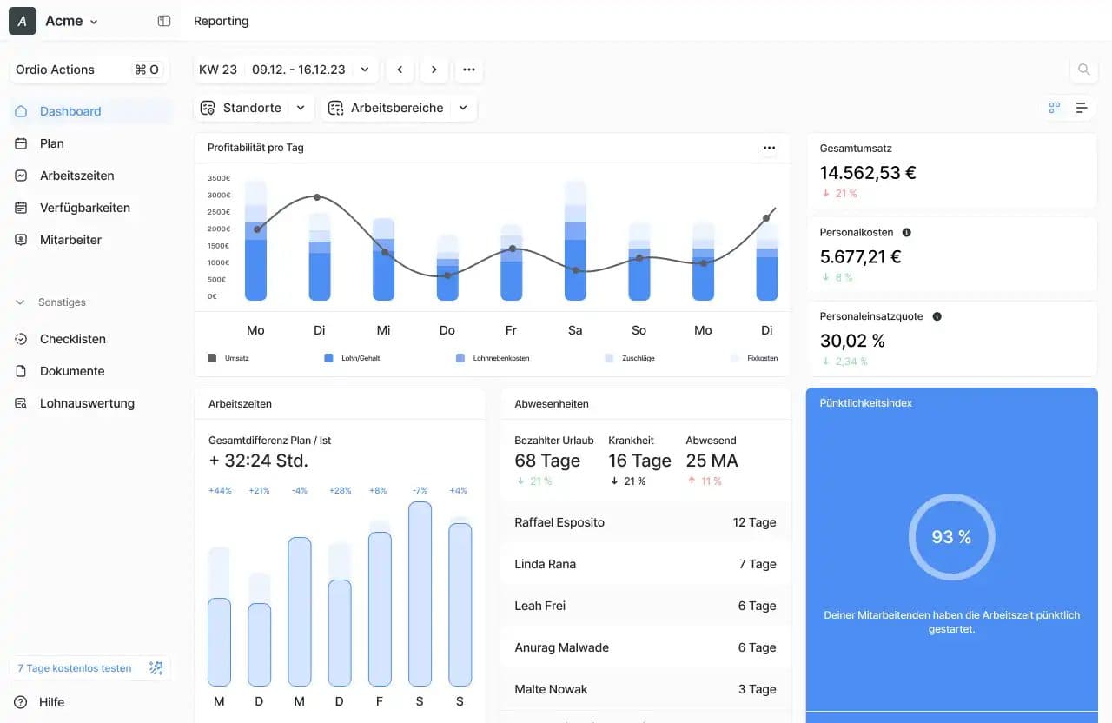Open Profitabilität pro Tag options menu
Image resolution: width=1112 pixels, height=723 pixels.
(769, 148)
